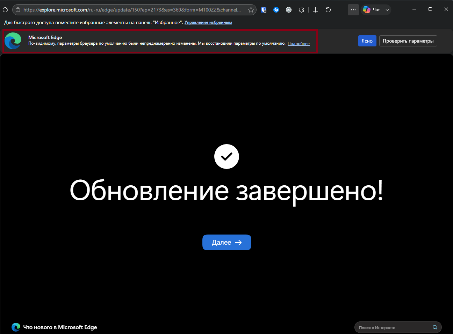Click the Что нового в Microsoft Edge text

60,327
